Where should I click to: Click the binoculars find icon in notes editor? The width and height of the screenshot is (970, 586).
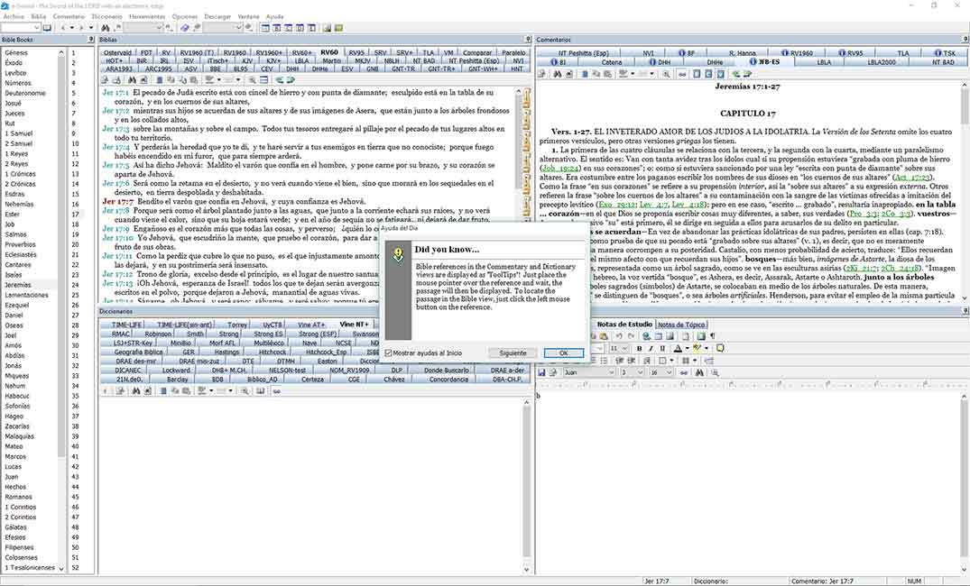(x=699, y=372)
